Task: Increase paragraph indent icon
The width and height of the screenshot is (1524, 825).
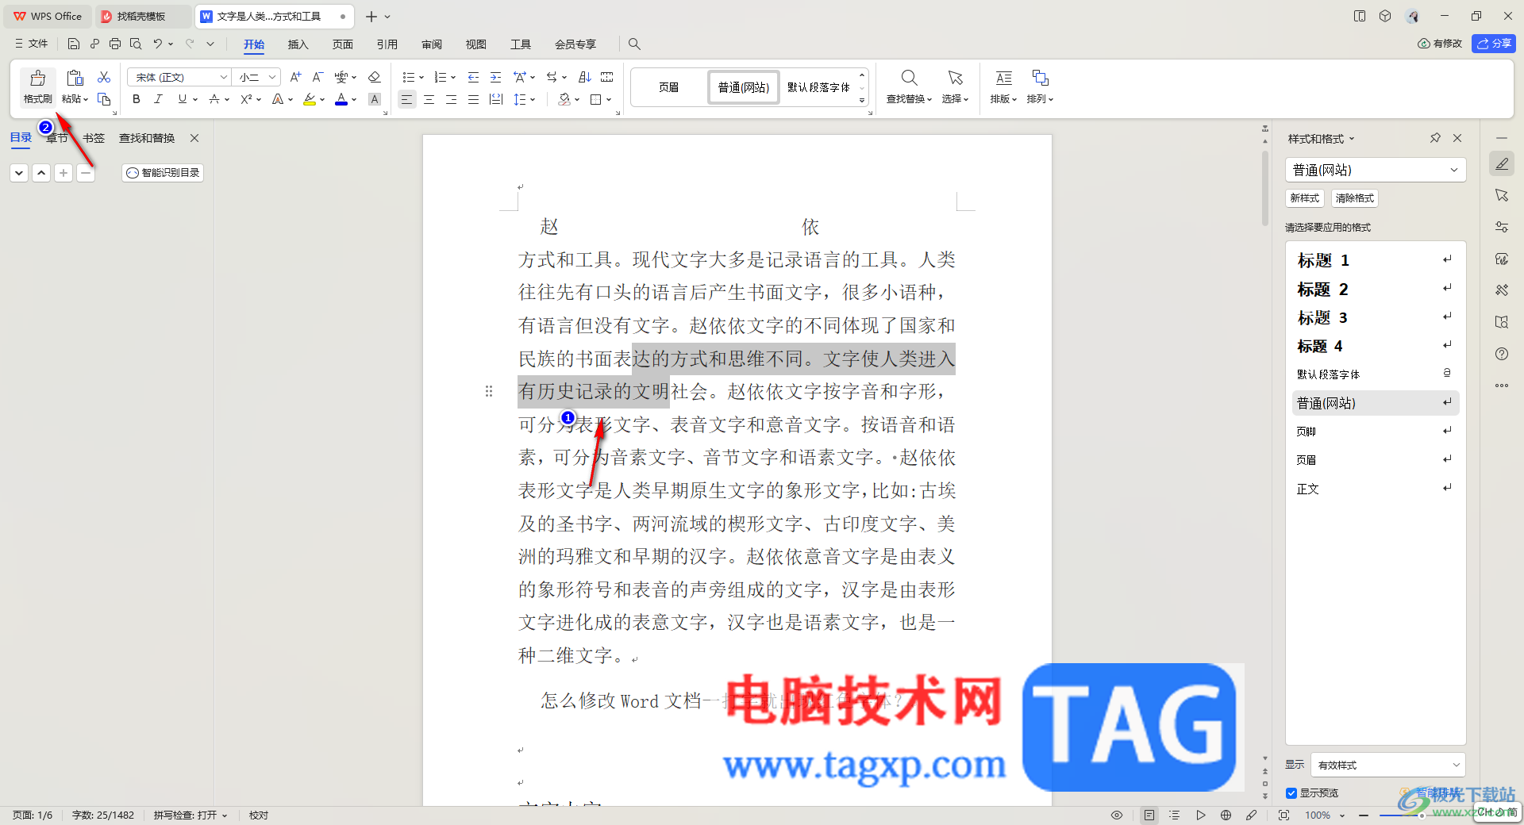Action: (x=495, y=77)
